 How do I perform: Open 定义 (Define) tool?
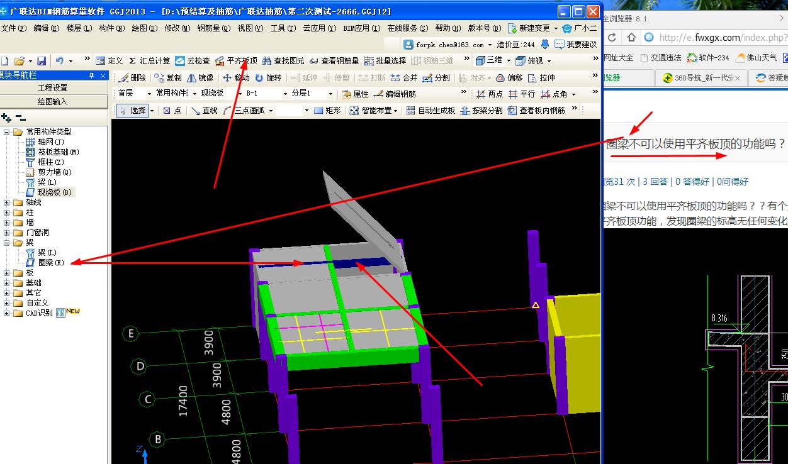click(110, 61)
